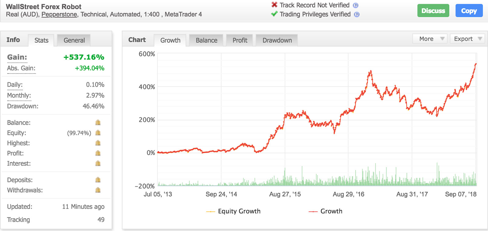Click the Aug 27, '15 axis label
This screenshot has width=488, height=231.
(285, 194)
